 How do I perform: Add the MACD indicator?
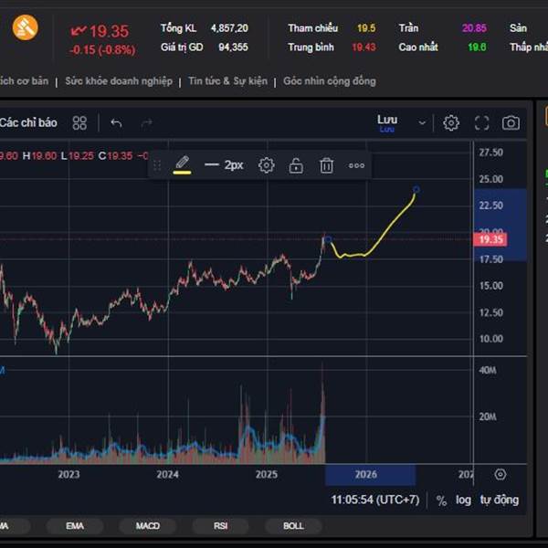click(148, 526)
